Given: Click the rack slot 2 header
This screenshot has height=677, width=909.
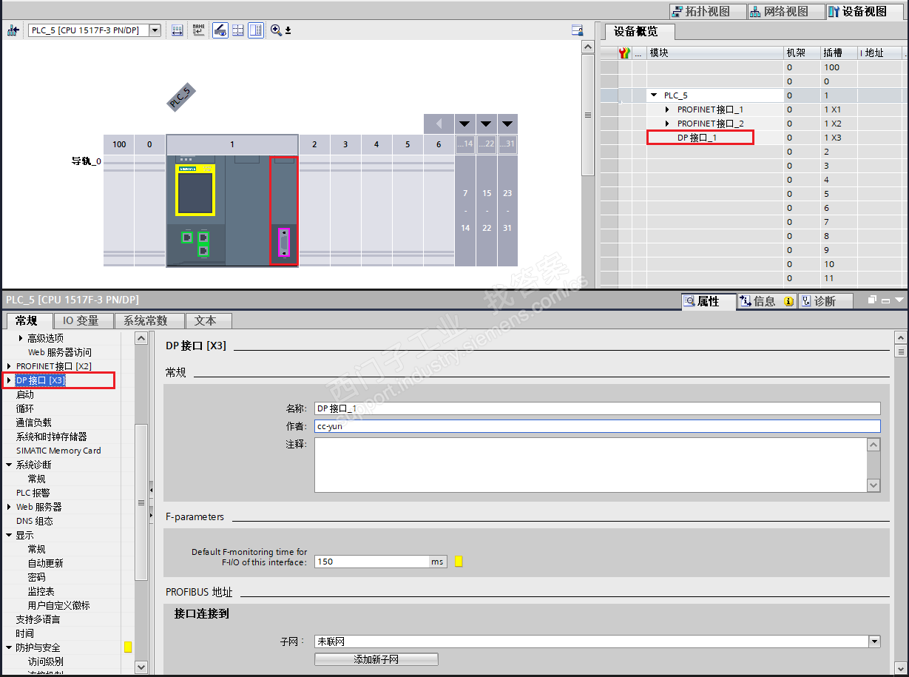Looking at the screenshot, I should (314, 144).
